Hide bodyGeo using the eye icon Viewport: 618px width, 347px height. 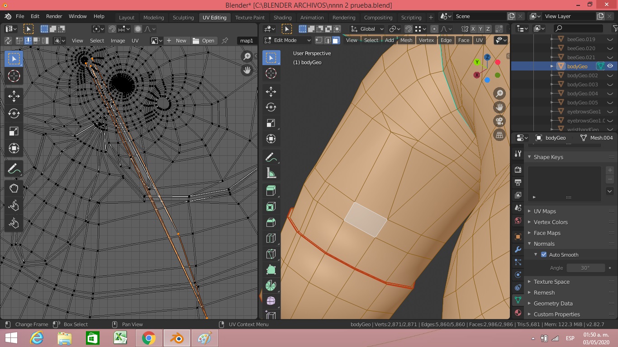[x=610, y=66]
